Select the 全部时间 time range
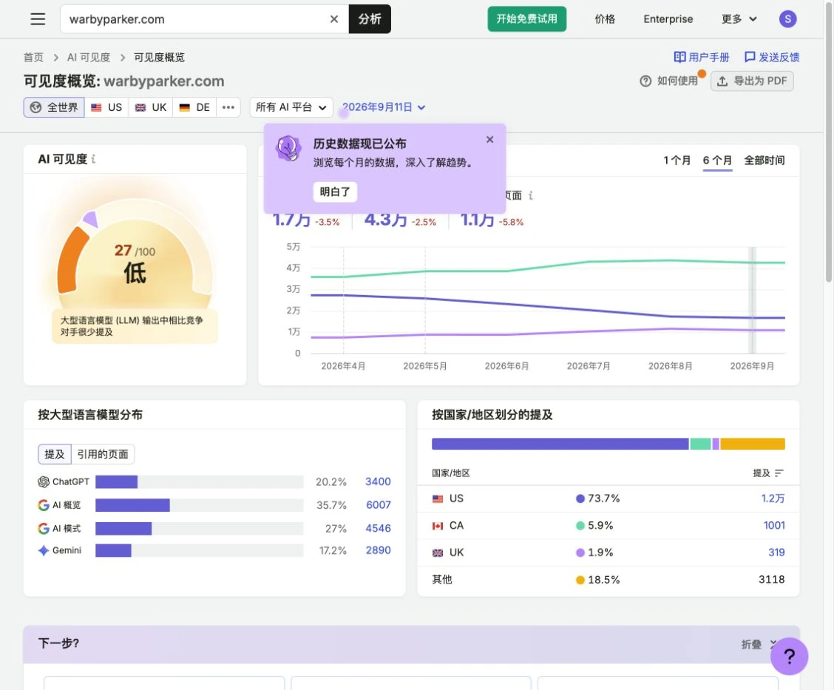Screen dimensions: 834x690 click(764, 160)
